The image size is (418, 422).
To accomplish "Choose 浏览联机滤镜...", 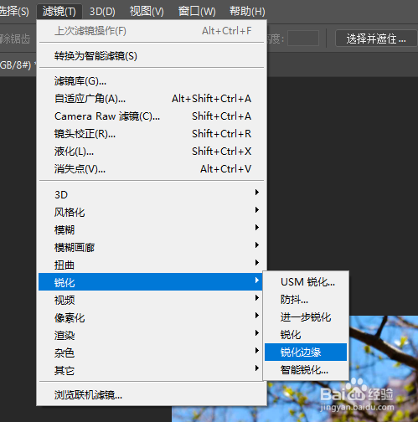I will (x=151, y=395).
